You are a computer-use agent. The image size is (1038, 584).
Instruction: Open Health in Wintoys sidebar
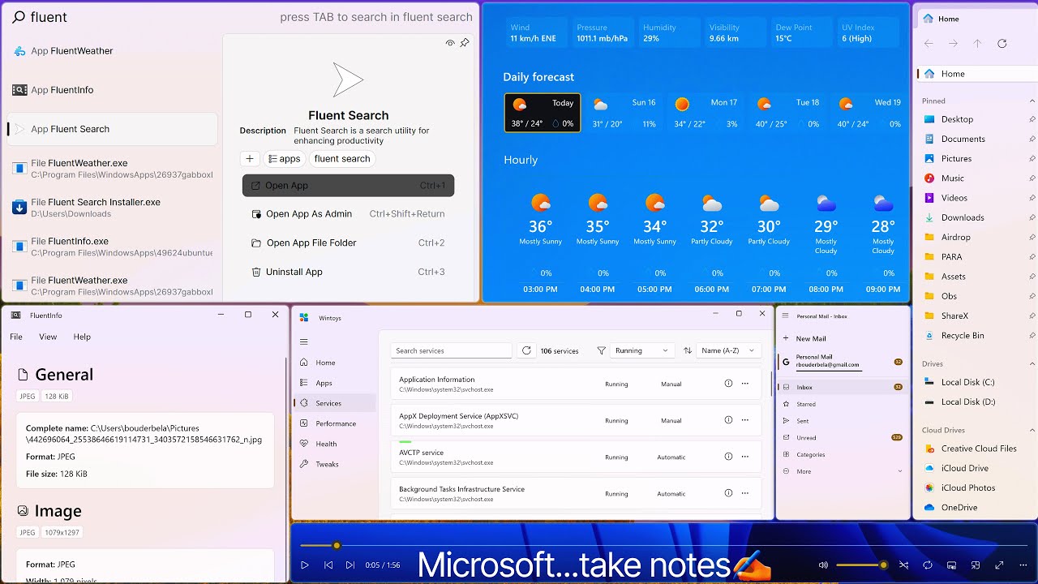[x=334, y=444]
